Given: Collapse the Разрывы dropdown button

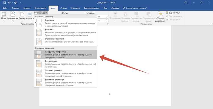Looking at the screenshot, I should pyautogui.click(x=41, y=13).
